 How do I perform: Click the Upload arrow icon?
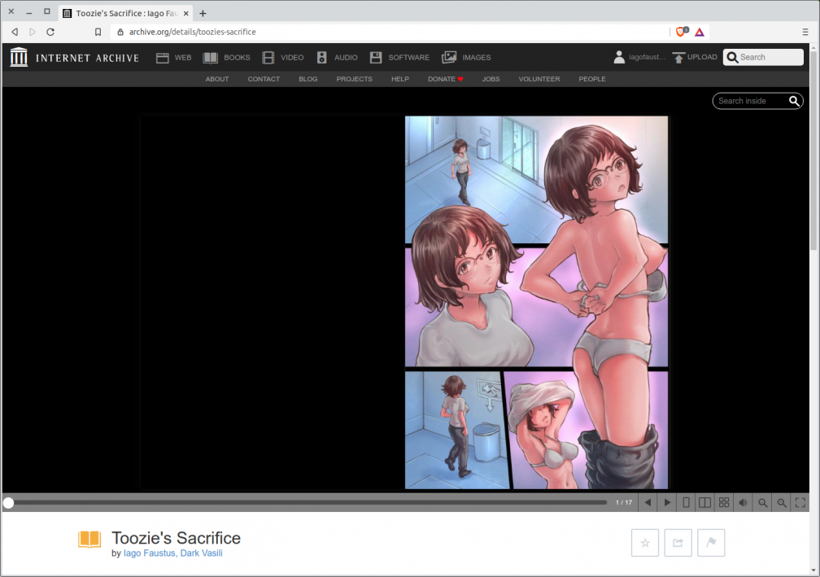[x=678, y=58]
